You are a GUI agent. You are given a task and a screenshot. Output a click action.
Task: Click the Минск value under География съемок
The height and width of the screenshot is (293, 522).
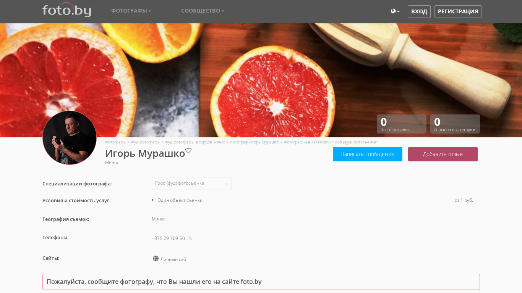point(159,219)
